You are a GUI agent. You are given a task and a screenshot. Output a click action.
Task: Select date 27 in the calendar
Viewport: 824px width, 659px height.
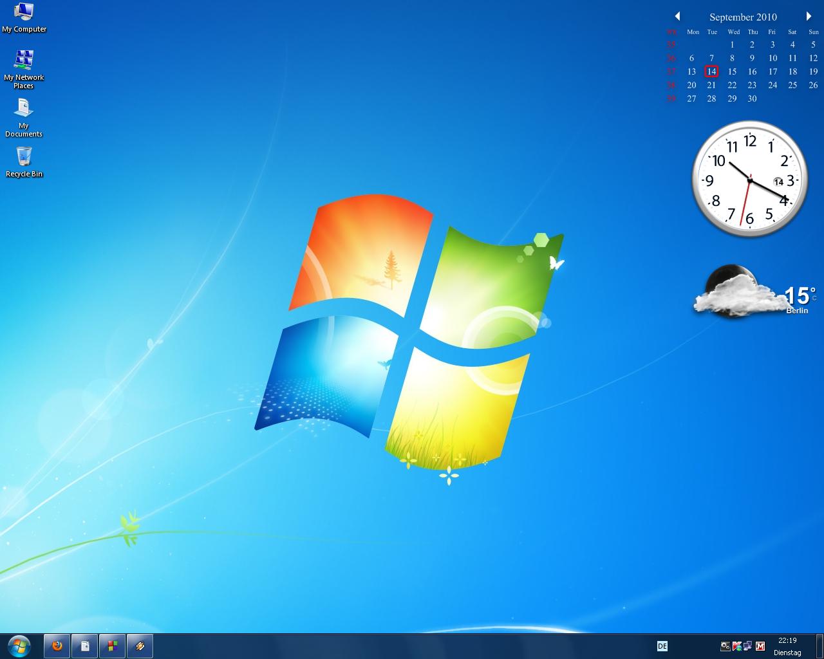pos(691,98)
